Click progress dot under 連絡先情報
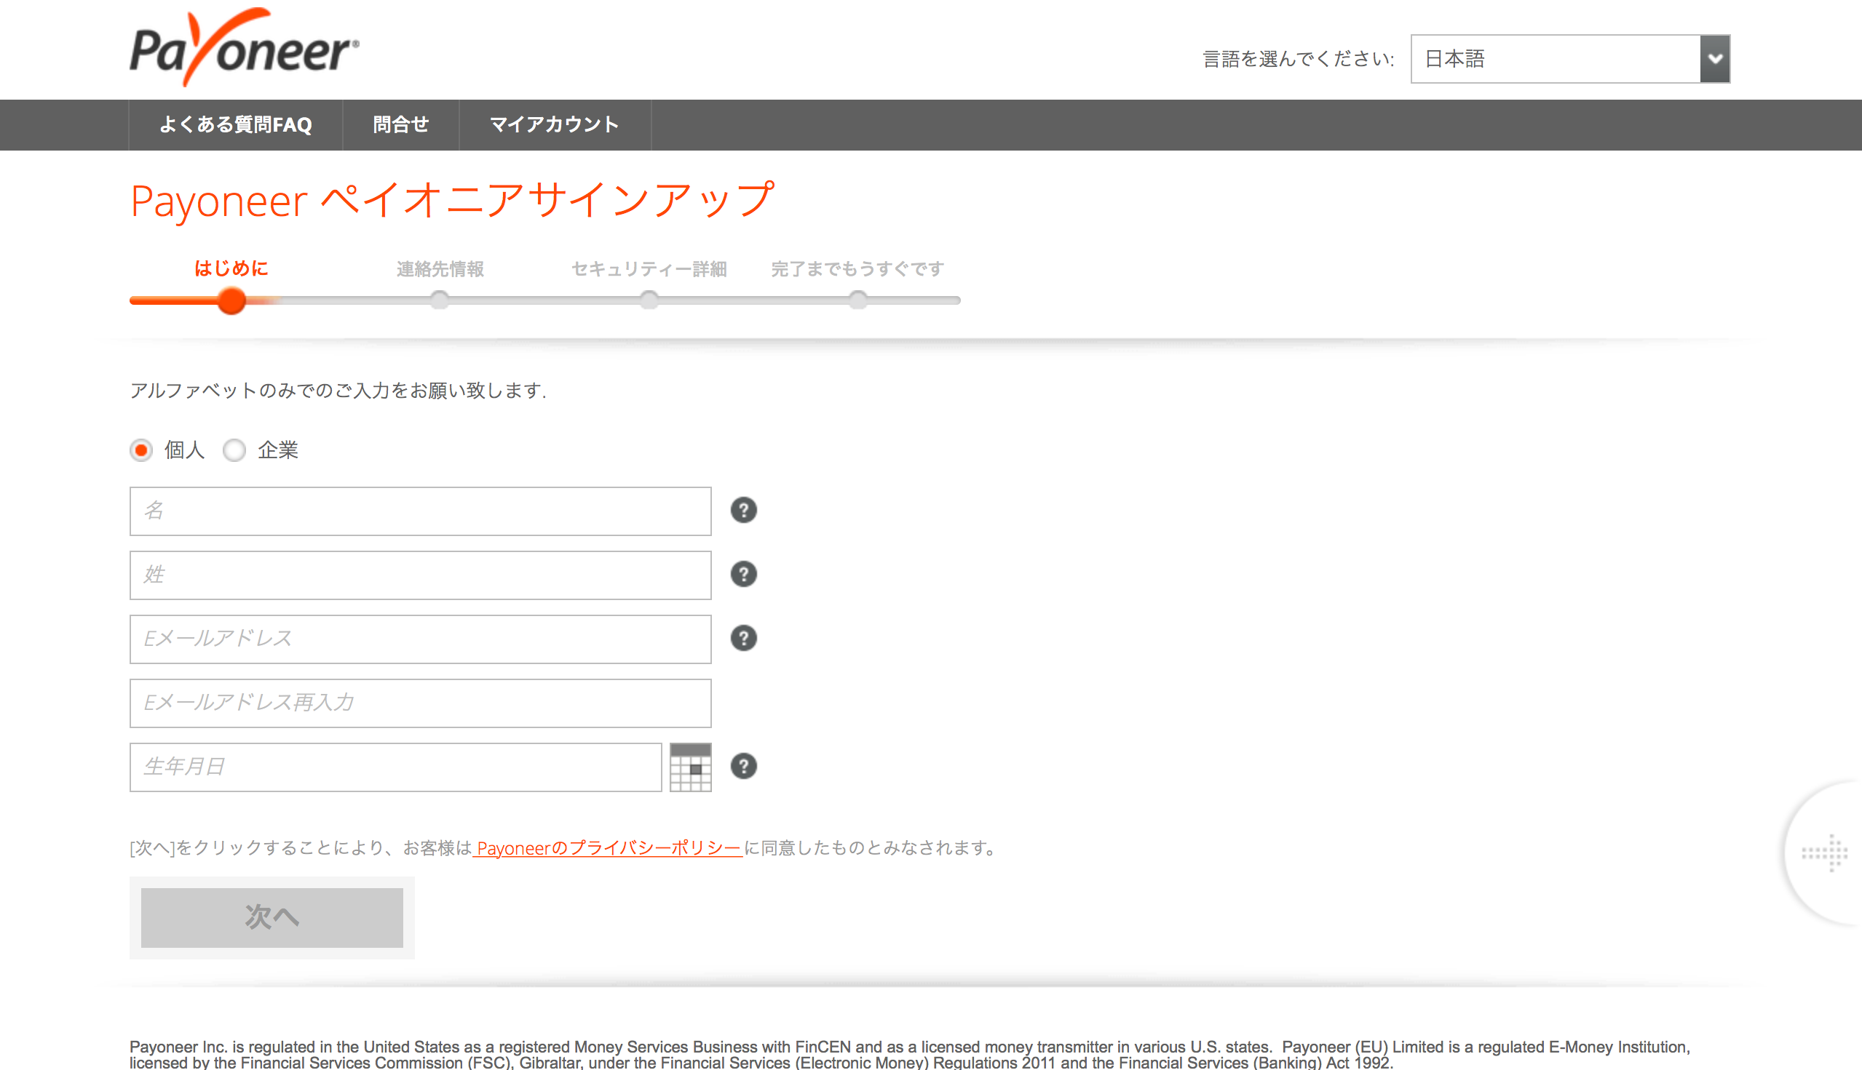Screen dimensions: 1862x1070 pyautogui.click(x=440, y=300)
